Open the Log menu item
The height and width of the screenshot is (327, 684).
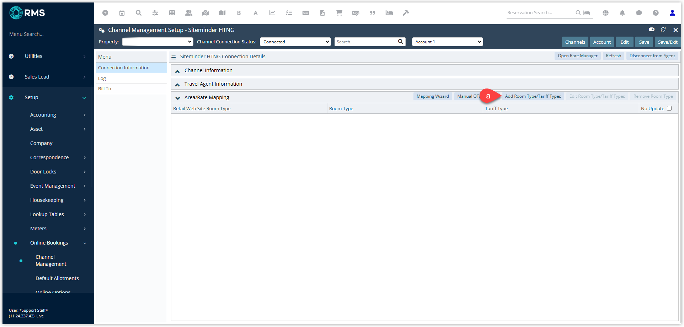(x=132, y=78)
